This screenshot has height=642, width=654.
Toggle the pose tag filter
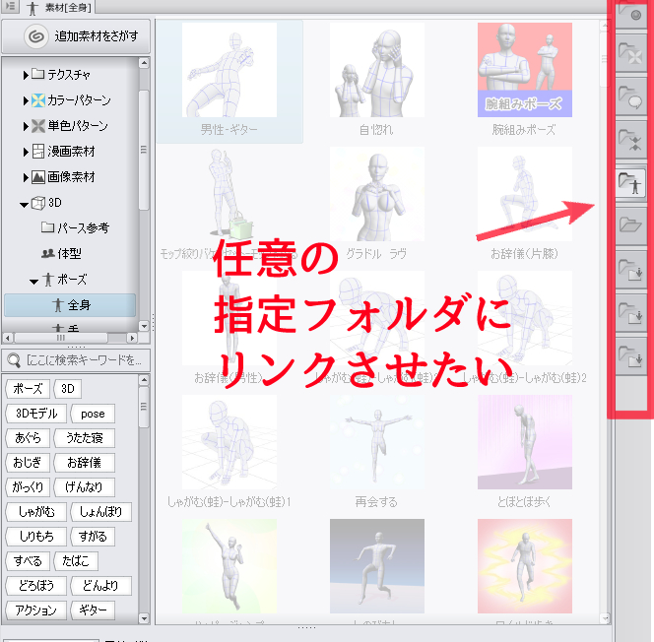(93, 414)
